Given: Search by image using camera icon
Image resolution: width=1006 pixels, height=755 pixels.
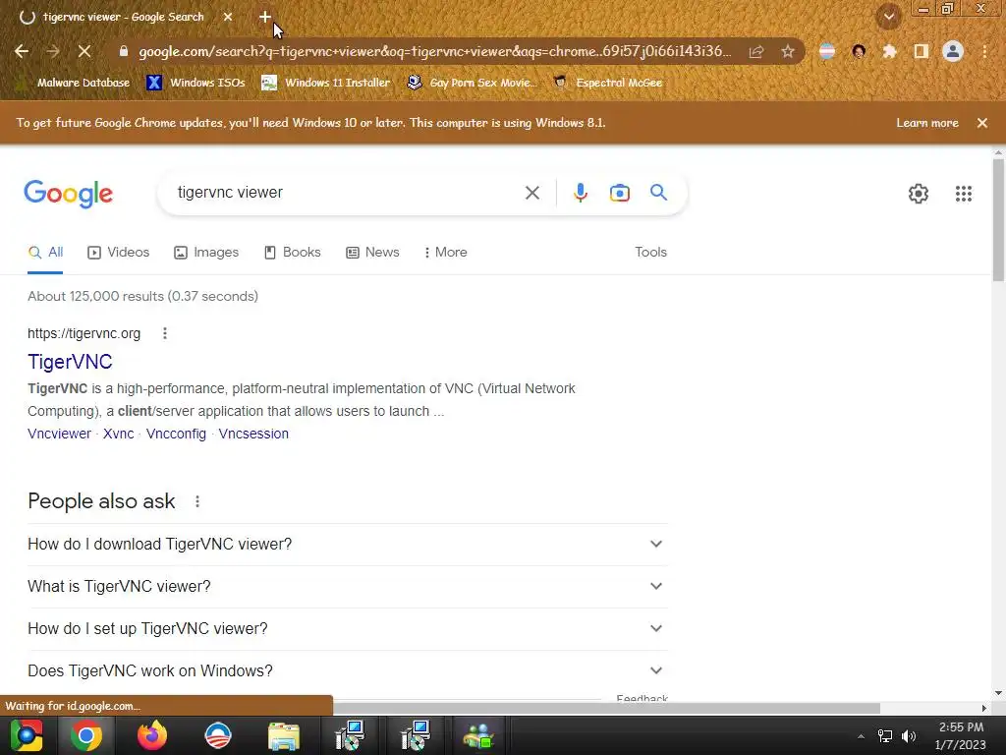Looking at the screenshot, I should point(619,193).
